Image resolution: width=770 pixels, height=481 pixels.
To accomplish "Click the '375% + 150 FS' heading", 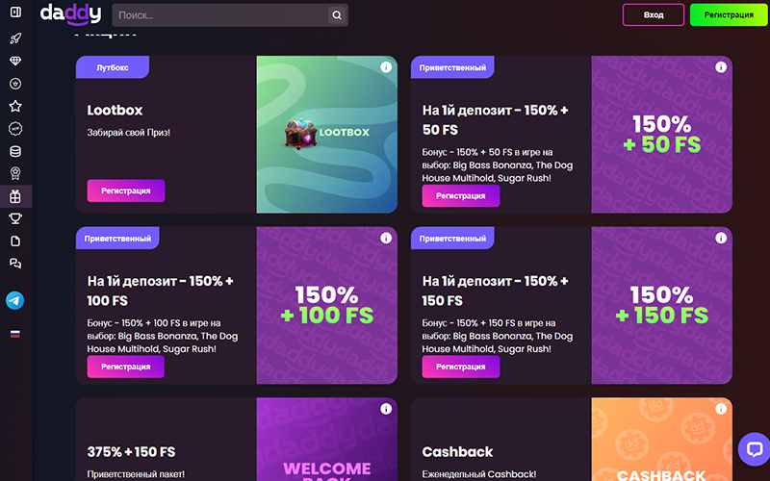I will pyautogui.click(x=131, y=451).
